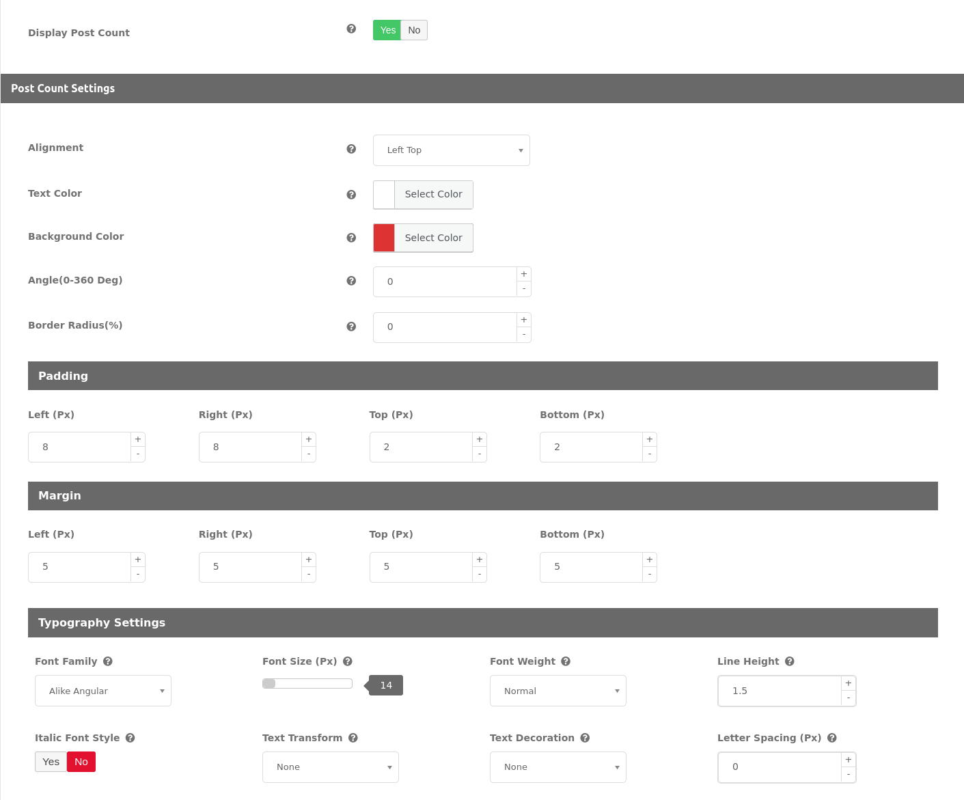This screenshot has height=800, width=964.
Task: Click help icon next to Font Family
Action: (x=108, y=661)
